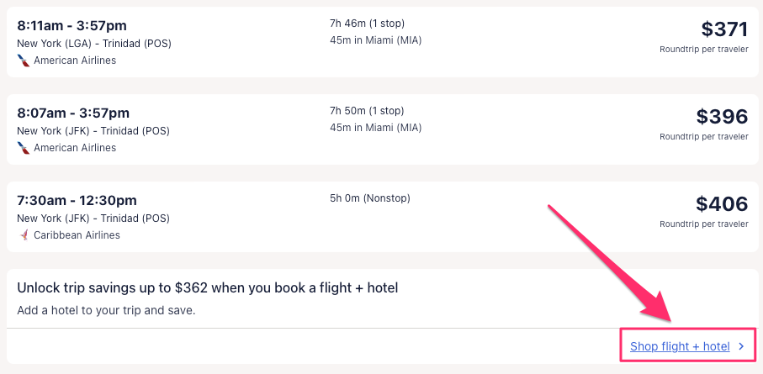Click Add a hotel to your trip text
The image size is (763, 374).
[106, 311]
